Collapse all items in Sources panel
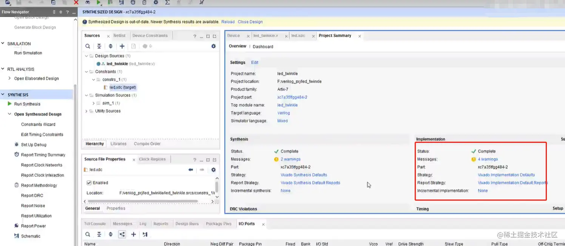Image resolution: width=565 pixels, height=246 pixels. click(99, 46)
